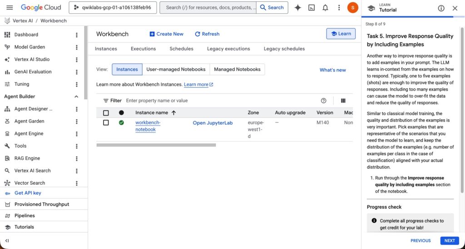Open Agent Designer item
The height and width of the screenshot is (249, 465).
(x=33, y=109)
